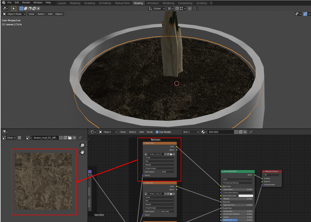Switch to the Texture Paint workspace tab
Image resolution: width=311 pixels, height=222 pixels.
coord(122,3)
